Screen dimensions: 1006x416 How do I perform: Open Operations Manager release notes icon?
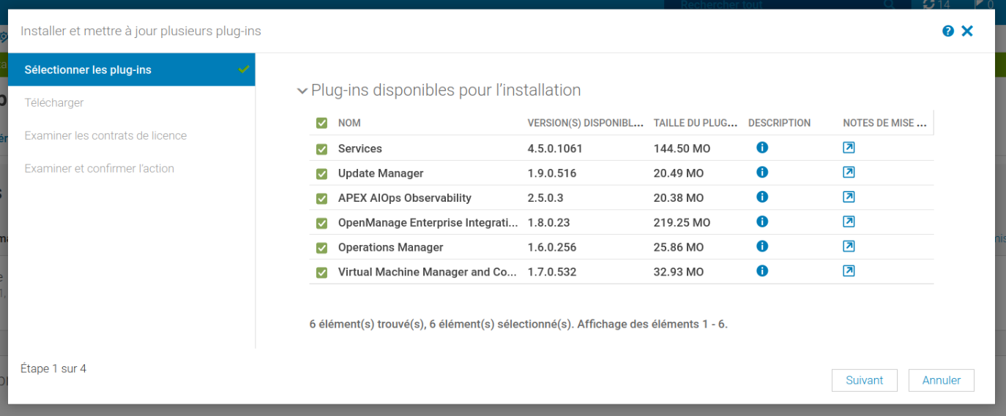849,246
